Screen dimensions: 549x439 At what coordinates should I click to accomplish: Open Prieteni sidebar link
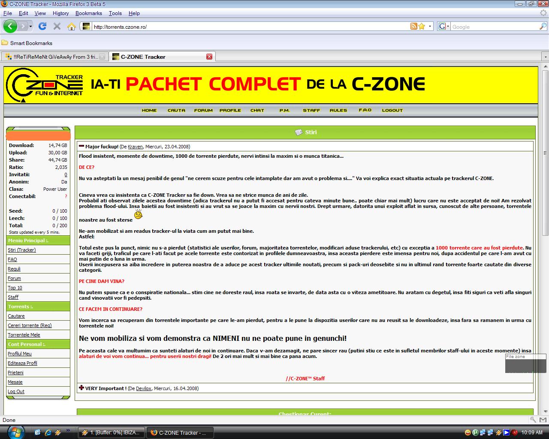tap(15, 373)
